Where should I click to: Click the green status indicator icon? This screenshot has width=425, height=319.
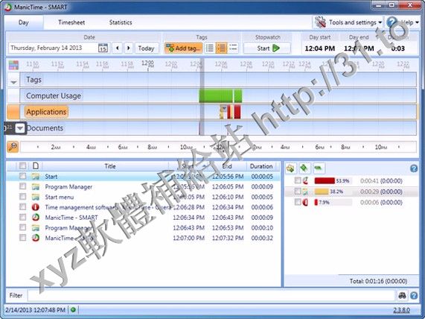click(73, 309)
